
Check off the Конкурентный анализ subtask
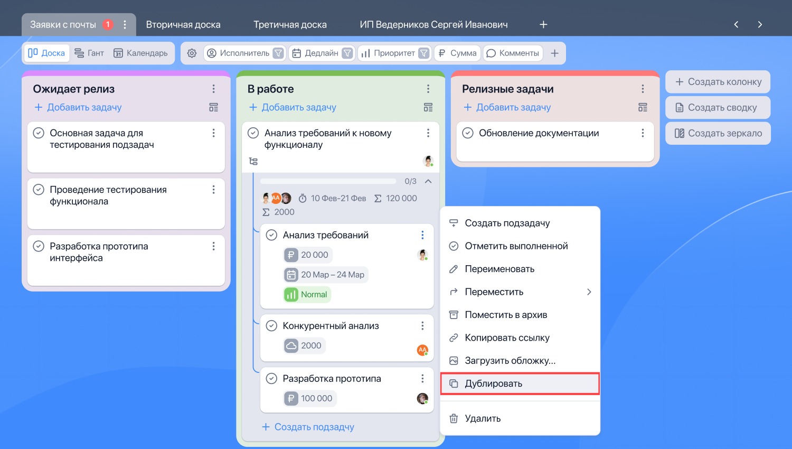[271, 326]
